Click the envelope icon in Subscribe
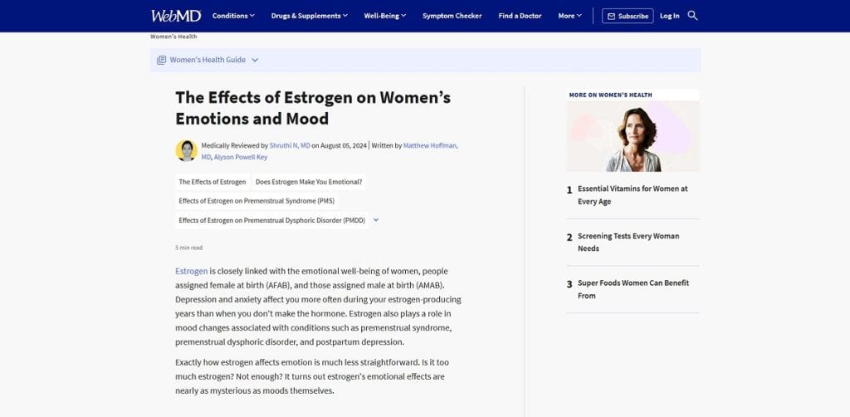 (611, 17)
